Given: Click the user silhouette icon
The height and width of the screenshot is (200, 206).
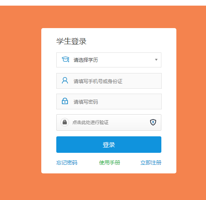Looking at the screenshot, I should coord(65,81).
